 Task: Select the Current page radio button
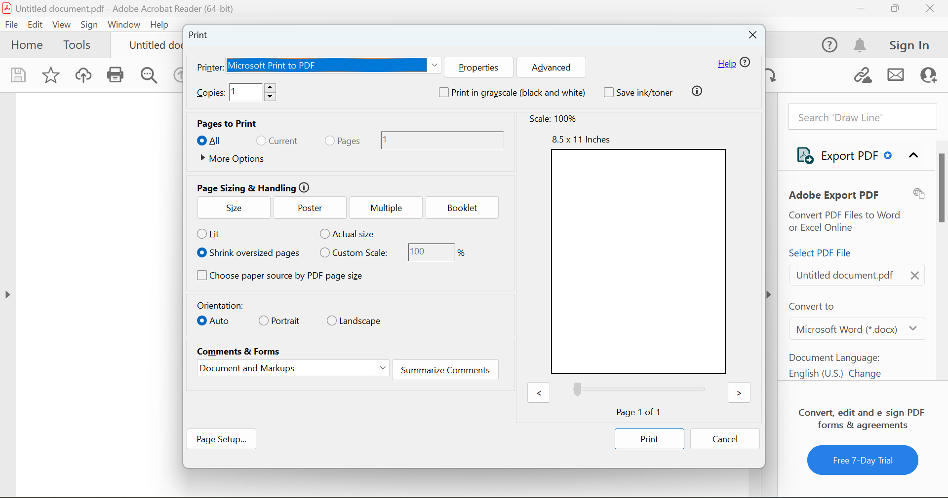pos(261,141)
